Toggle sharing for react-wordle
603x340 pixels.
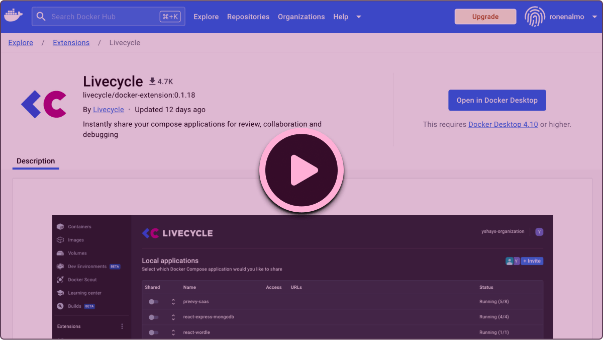(153, 332)
